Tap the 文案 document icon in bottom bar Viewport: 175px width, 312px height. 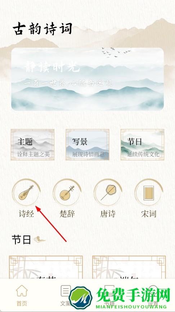66,291
